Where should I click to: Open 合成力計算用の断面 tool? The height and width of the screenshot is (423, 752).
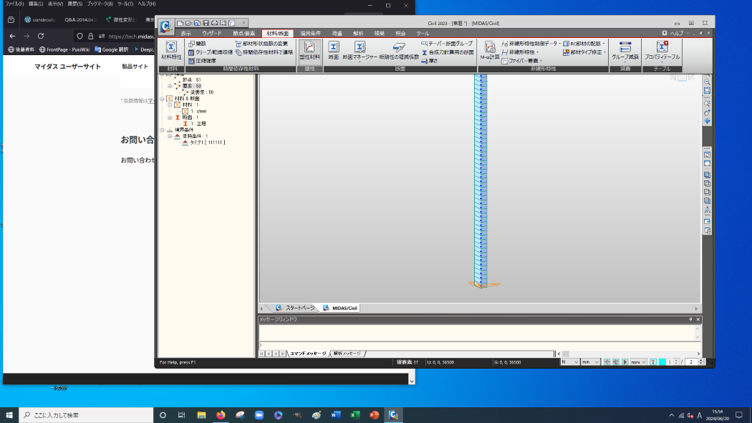pos(448,52)
